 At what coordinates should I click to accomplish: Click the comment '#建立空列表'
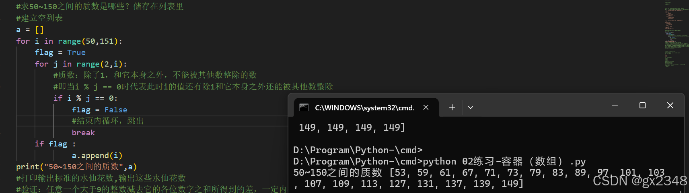pyautogui.click(x=39, y=18)
